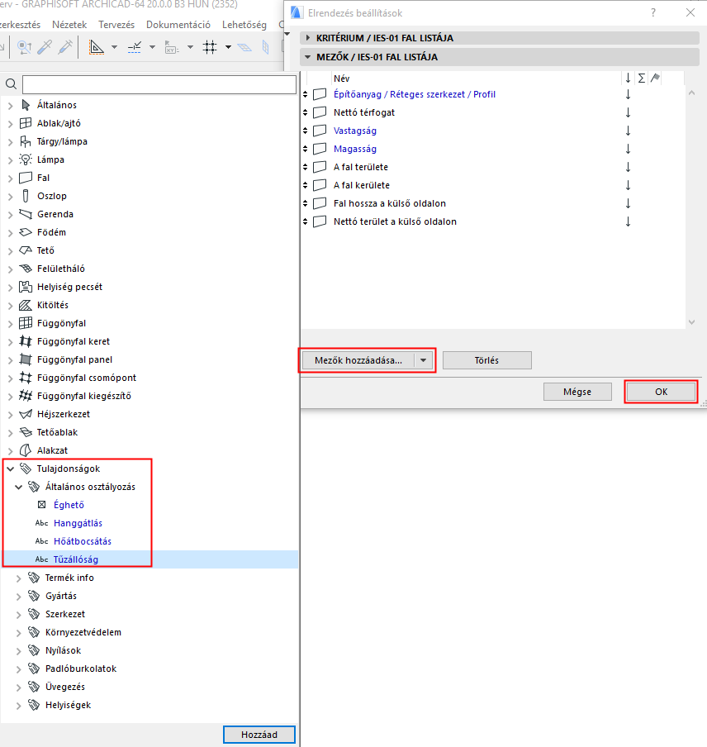Open the Dokumentáció menu
707x747 pixels.
(178, 25)
